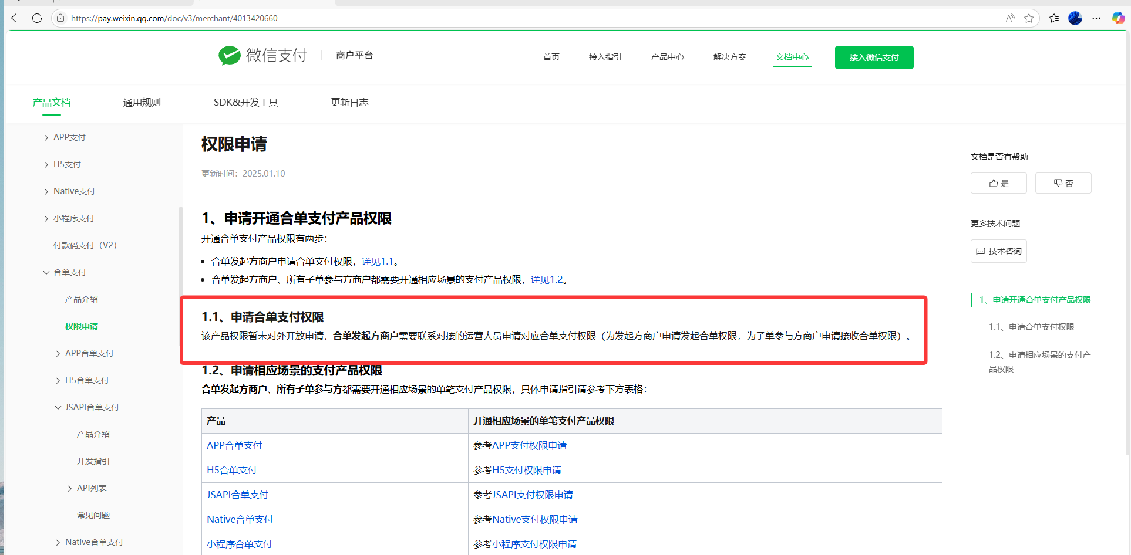Follow the 详见1.1 link
The height and width of the screenshot is (555, 1131).
click(x=378, y=262)
